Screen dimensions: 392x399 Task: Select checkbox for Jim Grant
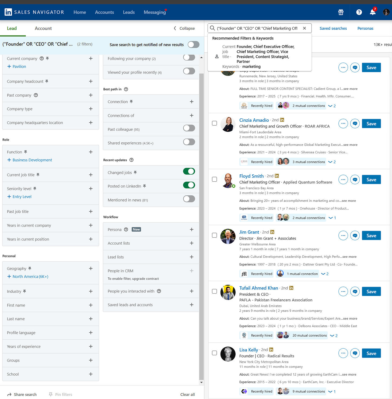[215, 235]
